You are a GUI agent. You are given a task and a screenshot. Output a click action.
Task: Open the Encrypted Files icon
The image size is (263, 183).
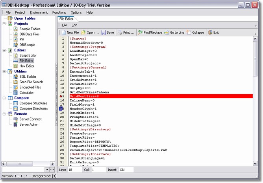point(16,87)
